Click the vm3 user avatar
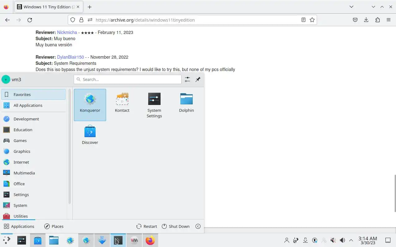The width and height of the screenshot is (396, 247). [6, 79]
